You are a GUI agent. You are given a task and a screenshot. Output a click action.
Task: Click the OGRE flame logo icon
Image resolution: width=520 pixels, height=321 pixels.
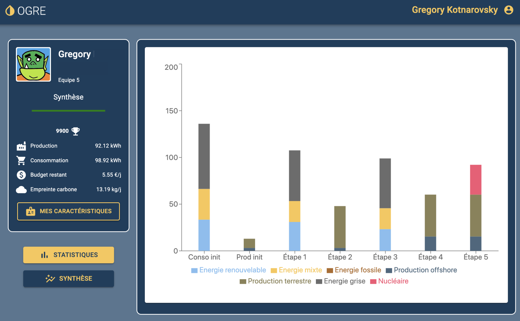10,11
